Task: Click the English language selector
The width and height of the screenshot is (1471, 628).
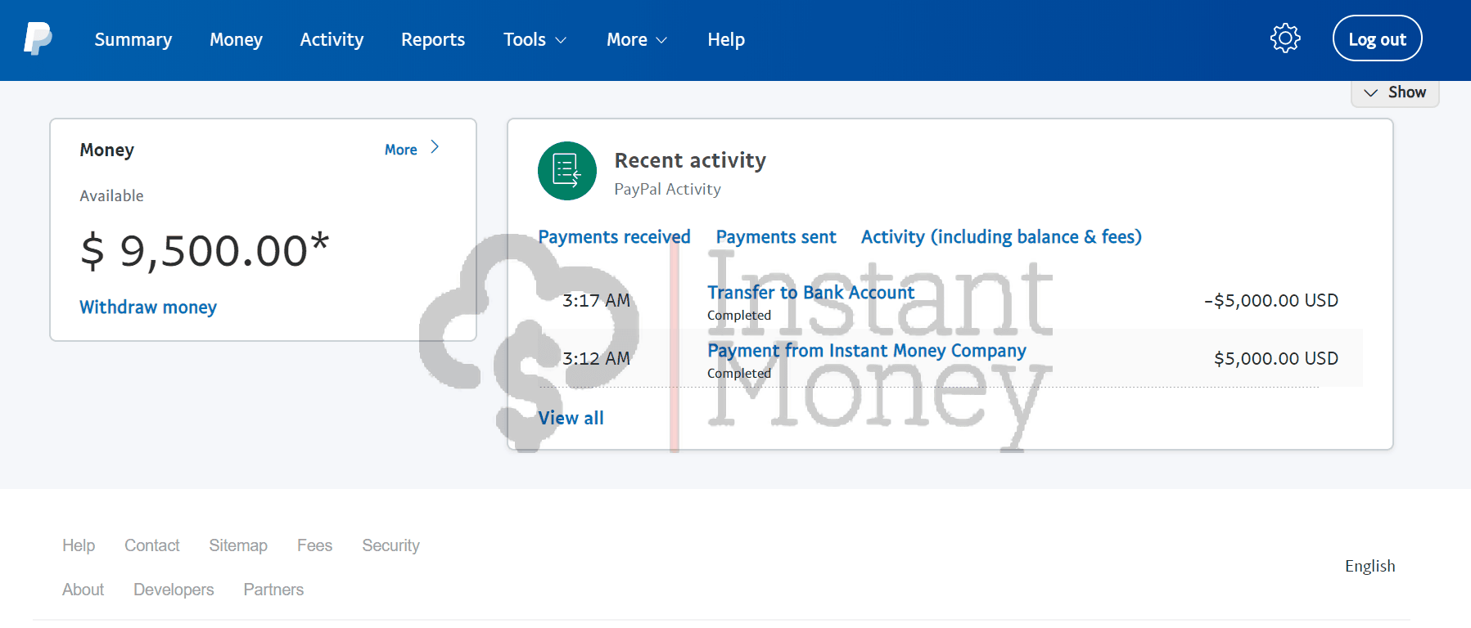Action: 1369,566
